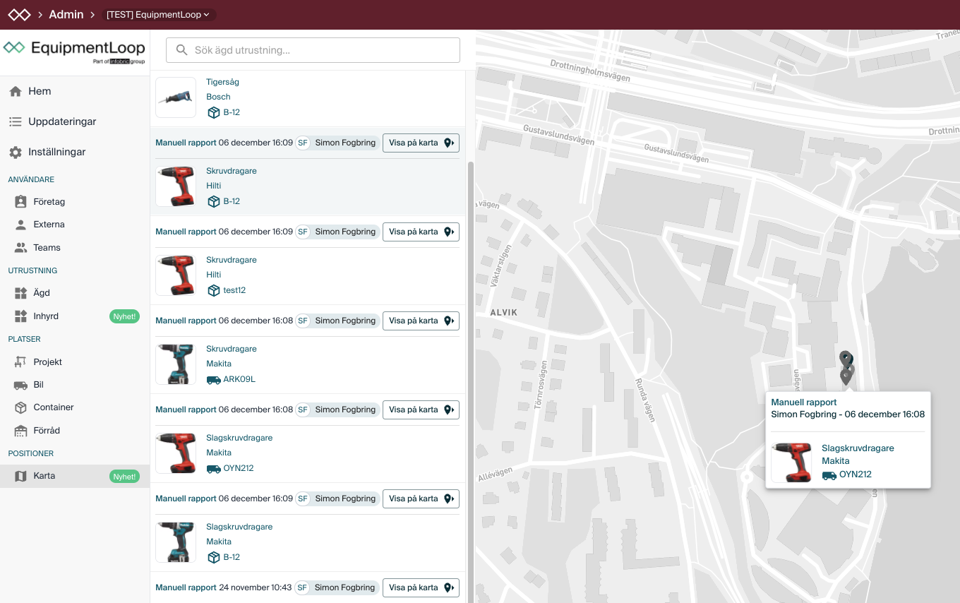Click the Uppdateringar list icon
The height and width of the screenshot is (603, 960).
(x=16, y=121)
